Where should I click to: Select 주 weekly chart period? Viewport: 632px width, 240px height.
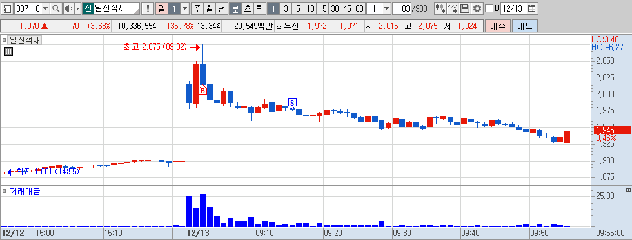click(x=197, y=8)
